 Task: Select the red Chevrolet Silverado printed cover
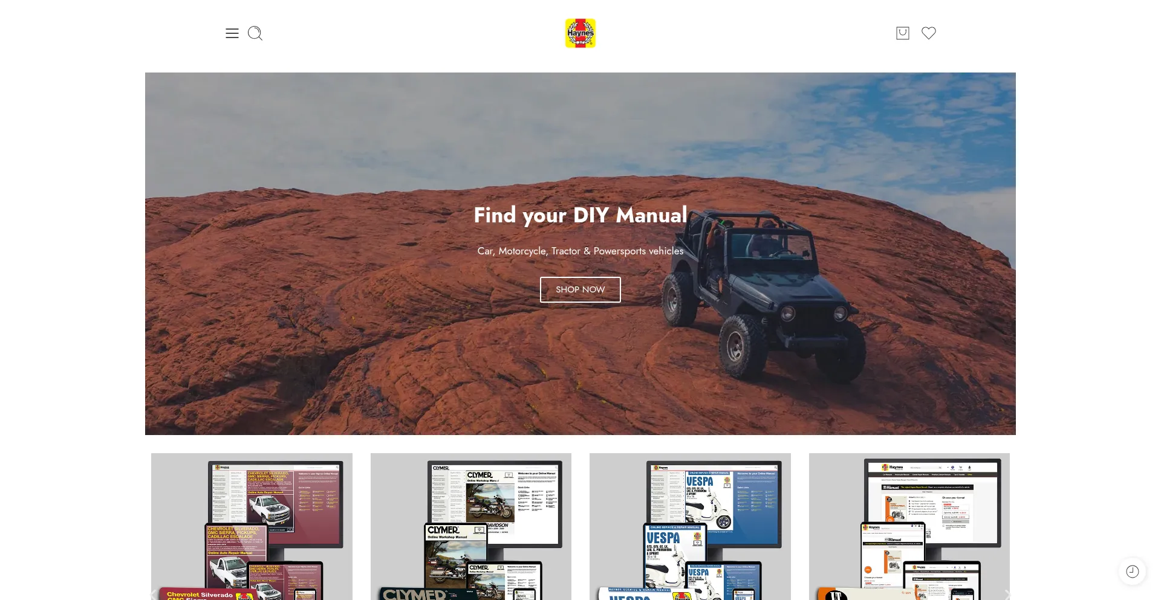(206, 595)
